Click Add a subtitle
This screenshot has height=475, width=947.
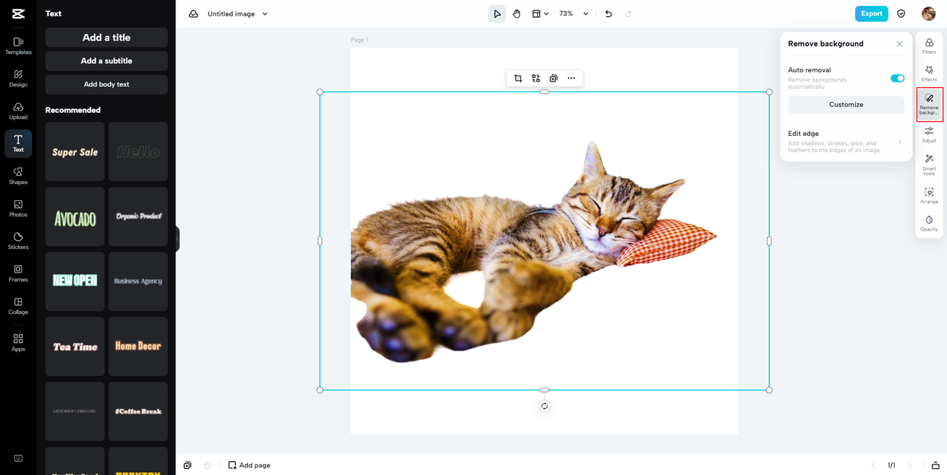[107, 61]
